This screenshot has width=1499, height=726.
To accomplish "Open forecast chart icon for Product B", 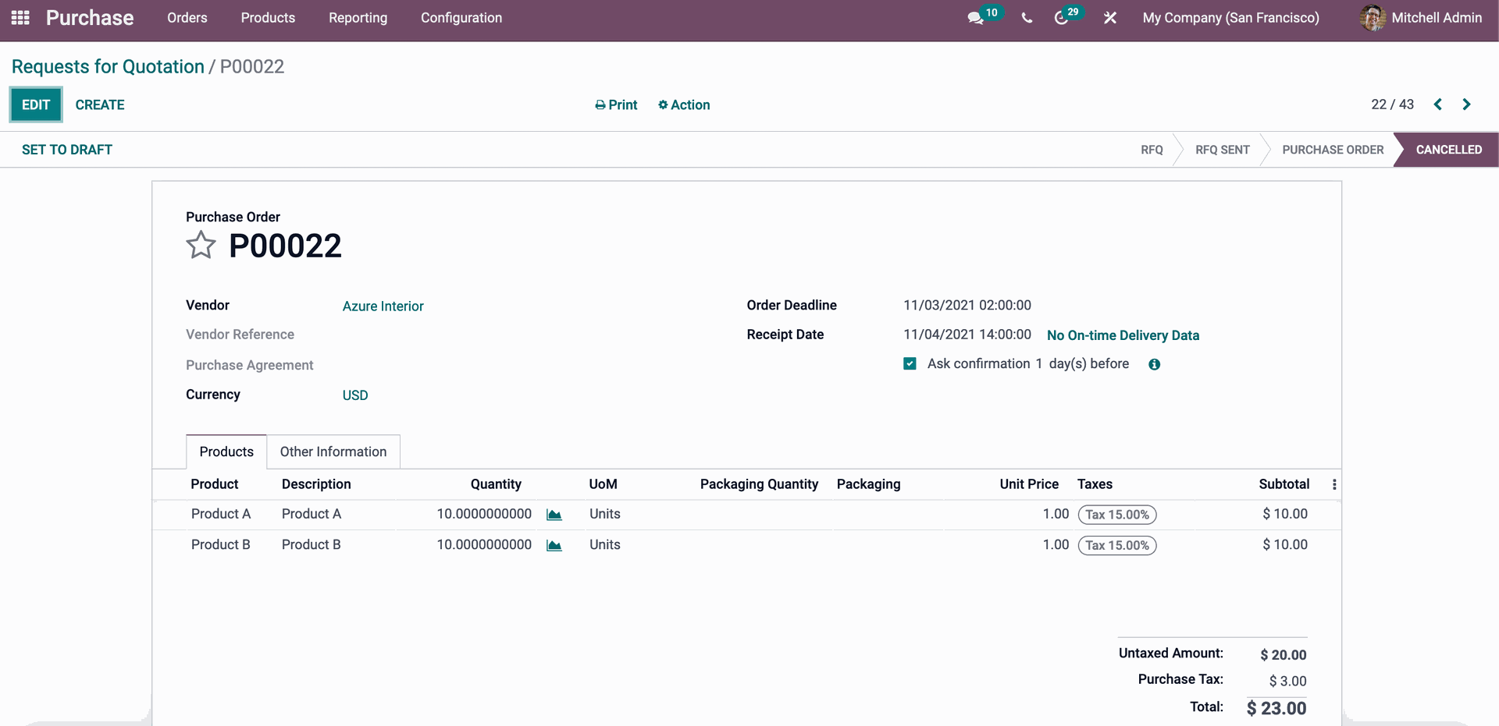I will pyautogui.click(x=554, y=546).
